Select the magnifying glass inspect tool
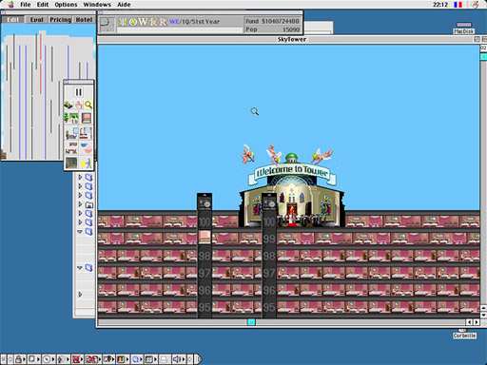Image resolution: width=487 pixels, height=365 pixels. click(x=88, y=105)
